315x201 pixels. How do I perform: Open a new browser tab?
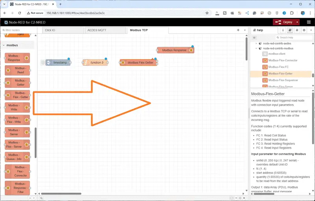(60, 4)
